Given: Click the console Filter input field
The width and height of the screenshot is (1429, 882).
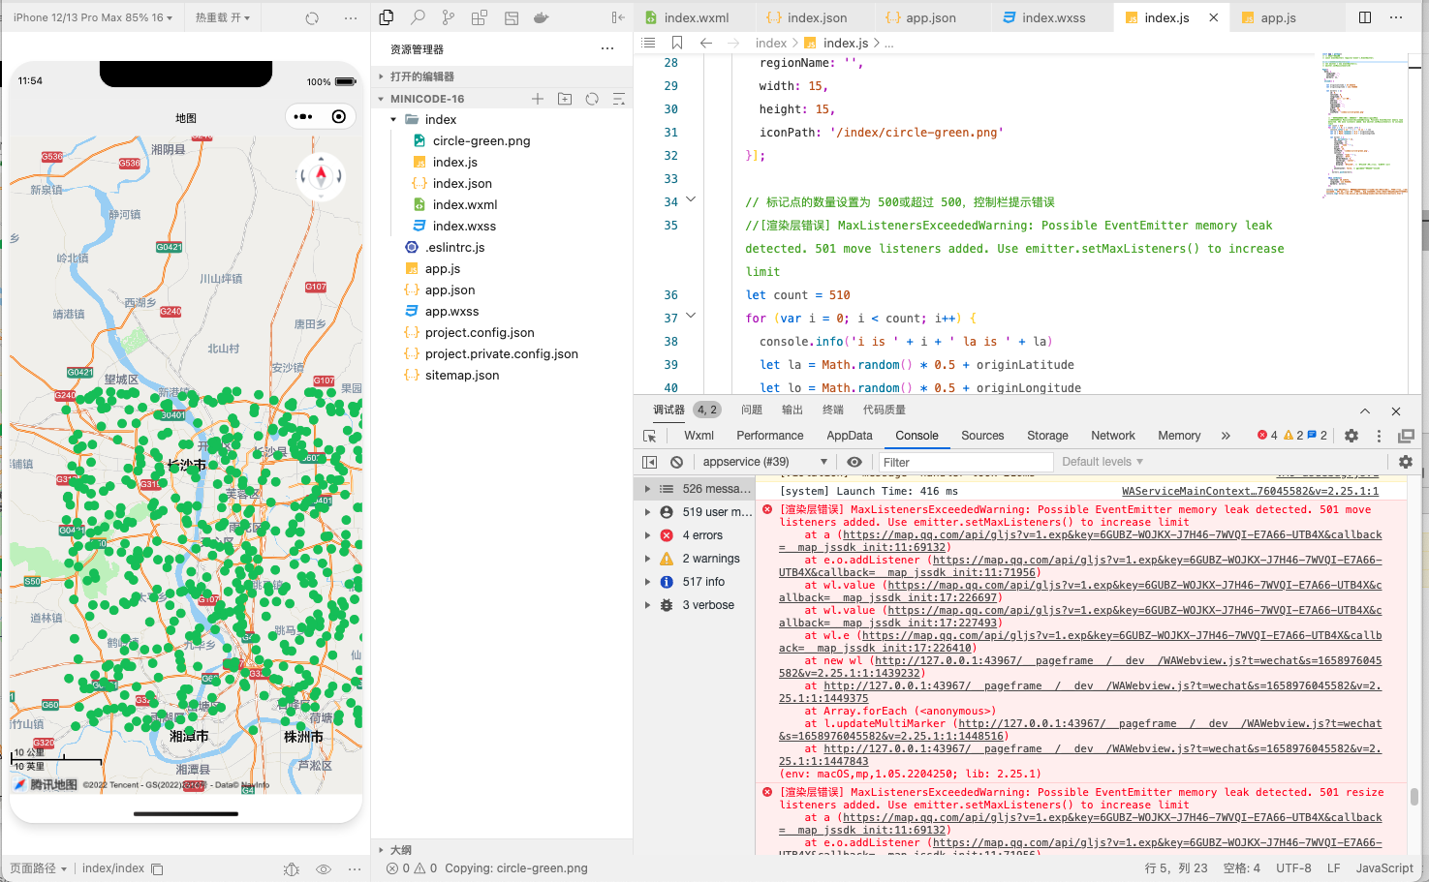Looking at the screenshot, I should [x=965, y=462].
